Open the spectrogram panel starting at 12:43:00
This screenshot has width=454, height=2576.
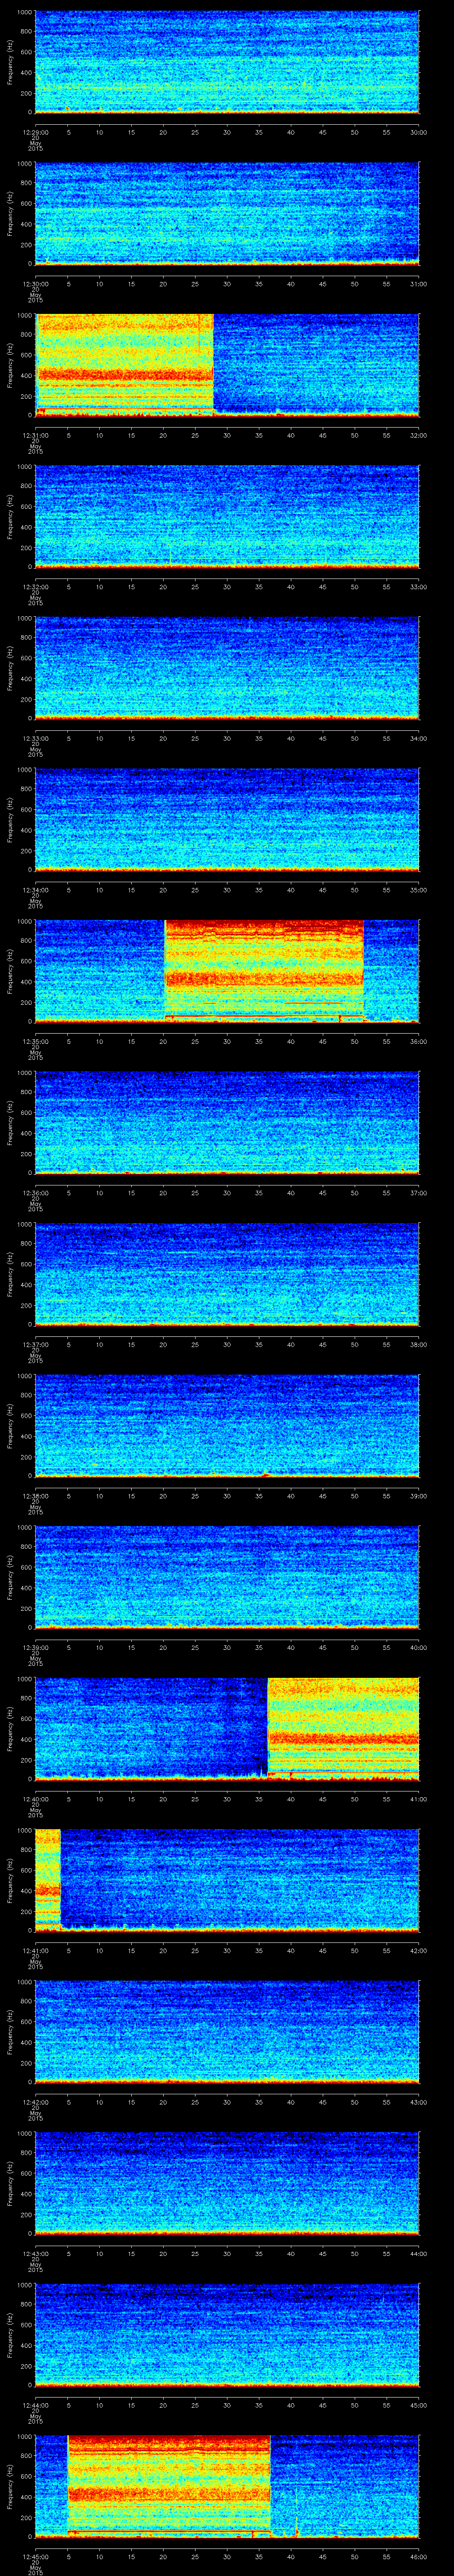227,2183
